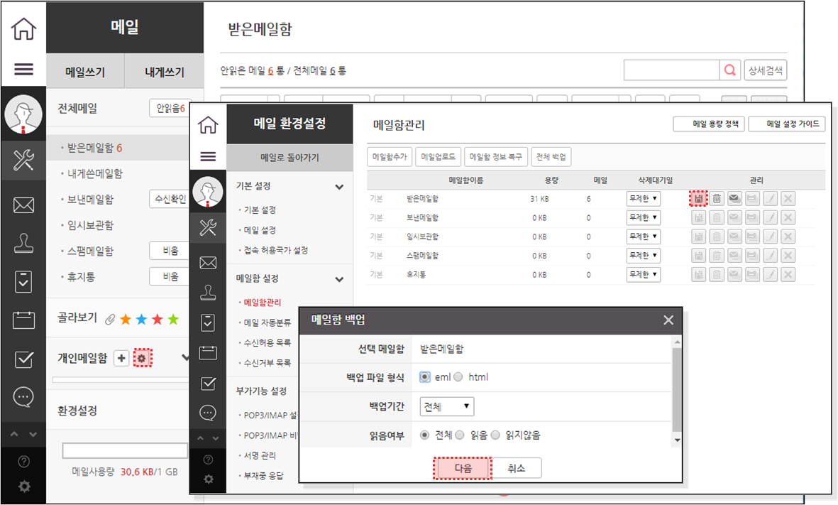The width and height of the screenshot is (838, 505).
Task: Click the search magnifier icon
Action: click(729, 70)
